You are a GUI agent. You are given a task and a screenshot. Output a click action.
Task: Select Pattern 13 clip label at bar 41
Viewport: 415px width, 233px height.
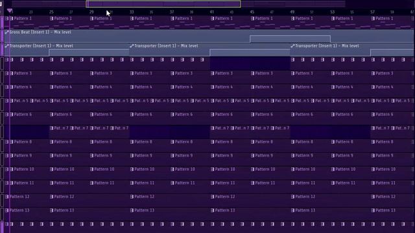click(225, 210)
